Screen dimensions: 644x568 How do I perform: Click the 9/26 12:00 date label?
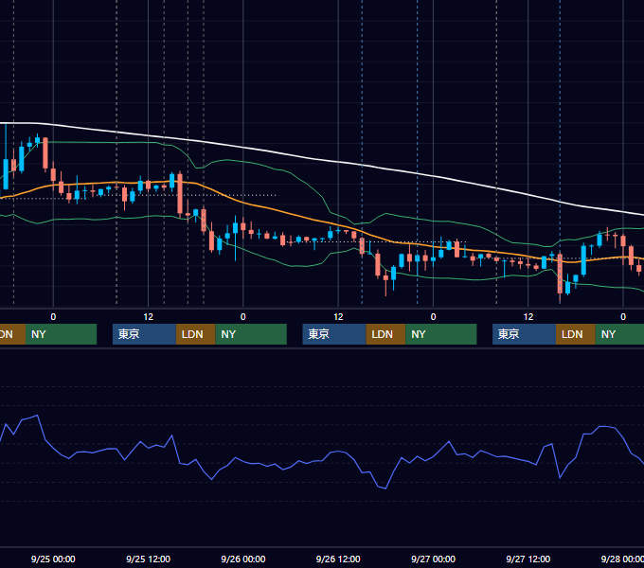338,559
